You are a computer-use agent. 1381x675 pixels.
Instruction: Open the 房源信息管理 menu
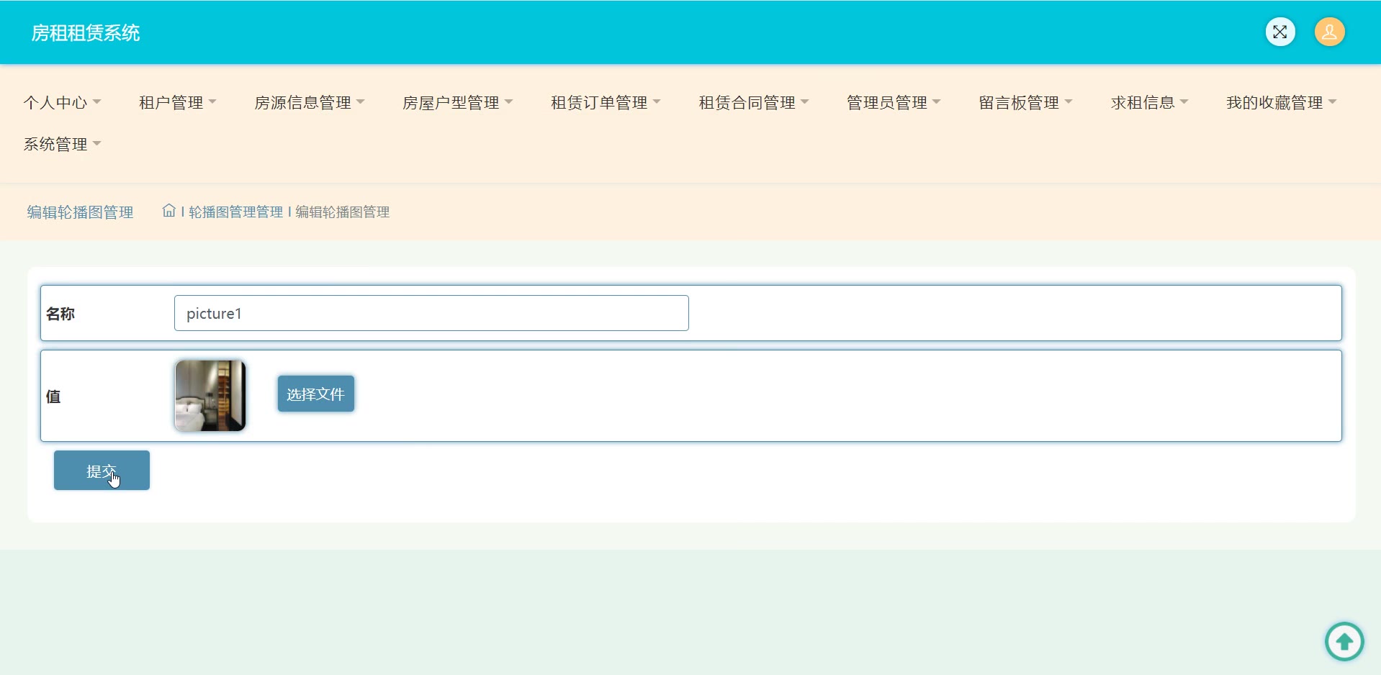click(310, 103)
